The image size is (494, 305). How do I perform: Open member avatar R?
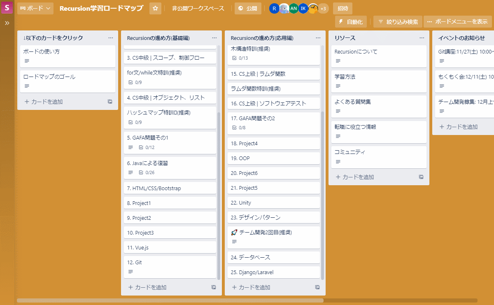[x=274, y=8]
